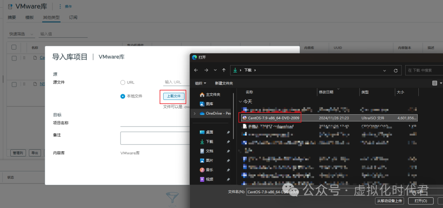Click the 打开(O) button

click(420, 201)
